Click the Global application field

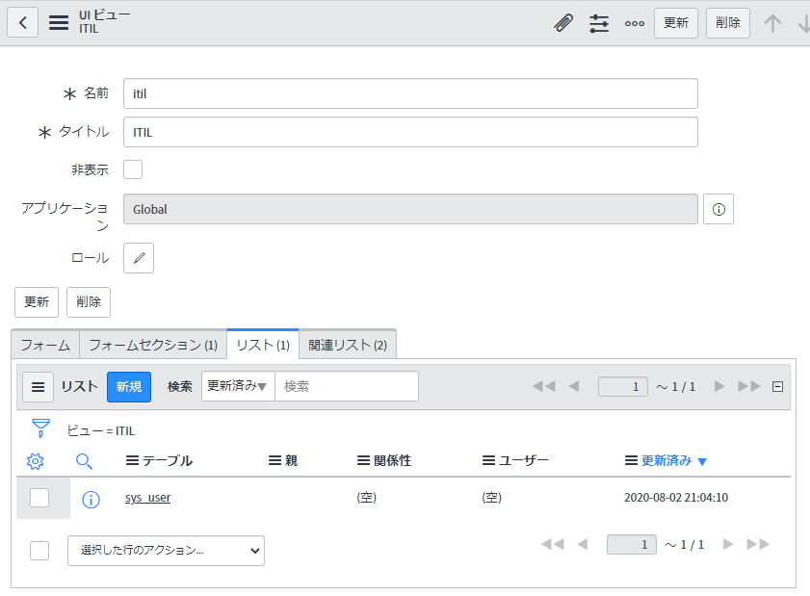click(x=410, y=209)
